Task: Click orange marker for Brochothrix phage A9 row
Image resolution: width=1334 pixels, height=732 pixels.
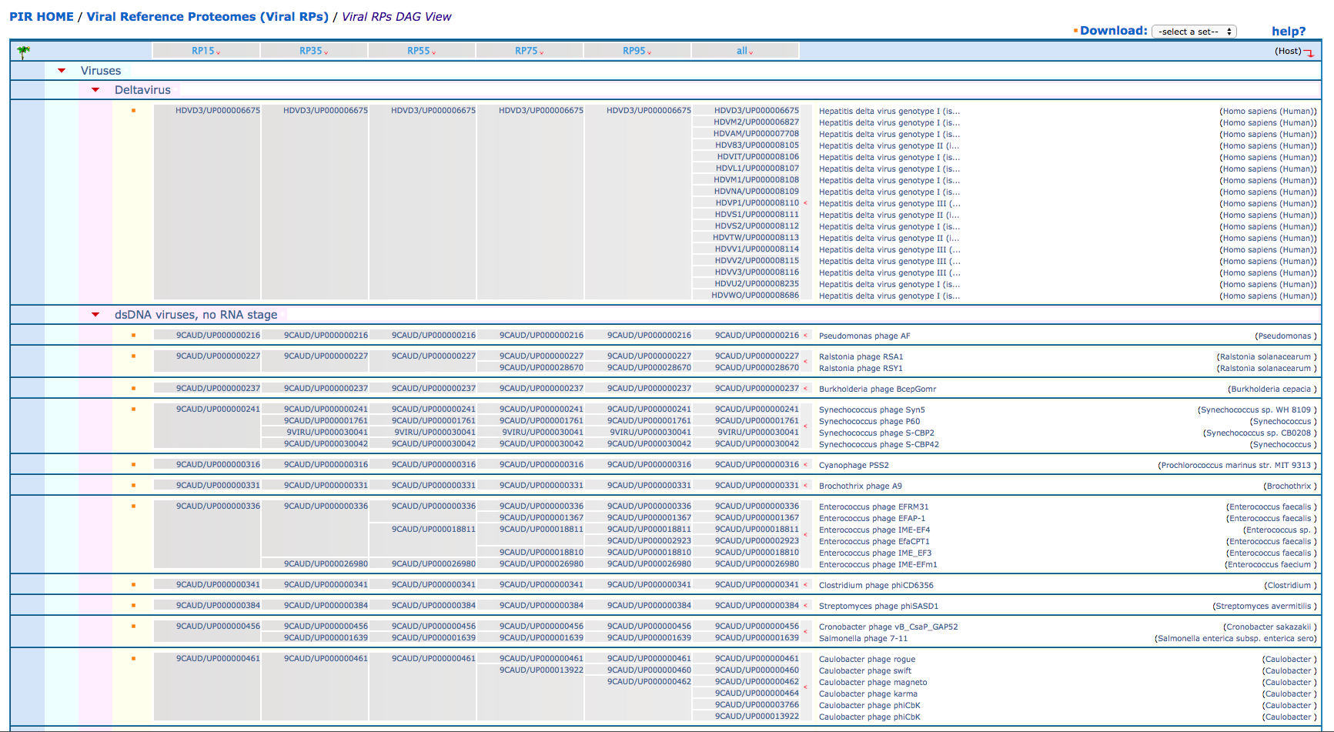Action: tap(133, 486)
